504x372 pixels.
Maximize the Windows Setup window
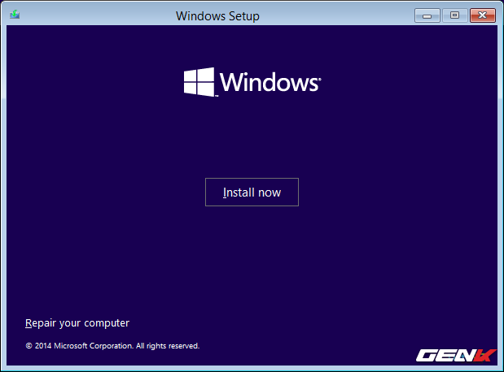[454, 15]
